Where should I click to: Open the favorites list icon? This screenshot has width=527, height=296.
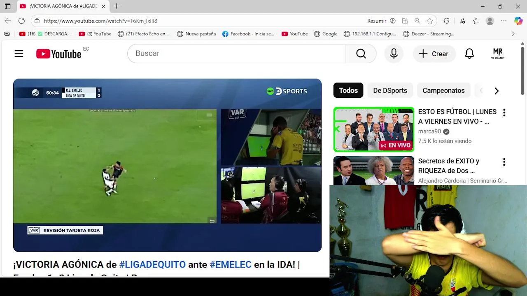pyautogui.click(x=476, y=21)
